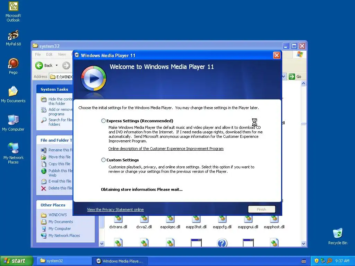Open the Back button history dropdown
The image size is (355, 266).
pyautogui.click(x=57, y=65)
